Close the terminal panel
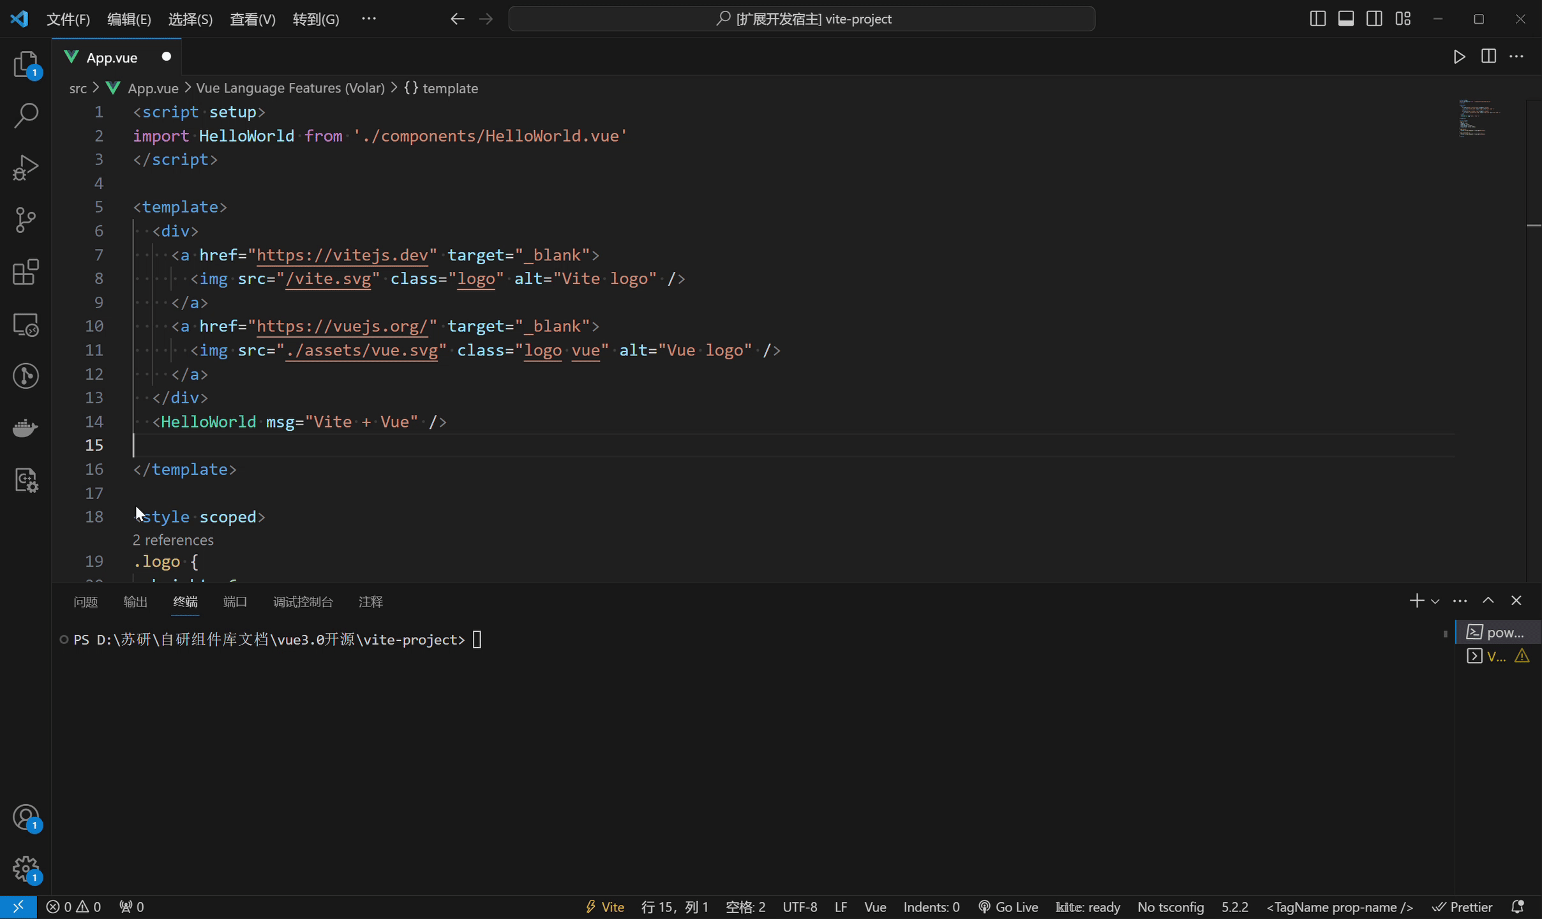The image size is (1542, 919). pos(1516,601)
